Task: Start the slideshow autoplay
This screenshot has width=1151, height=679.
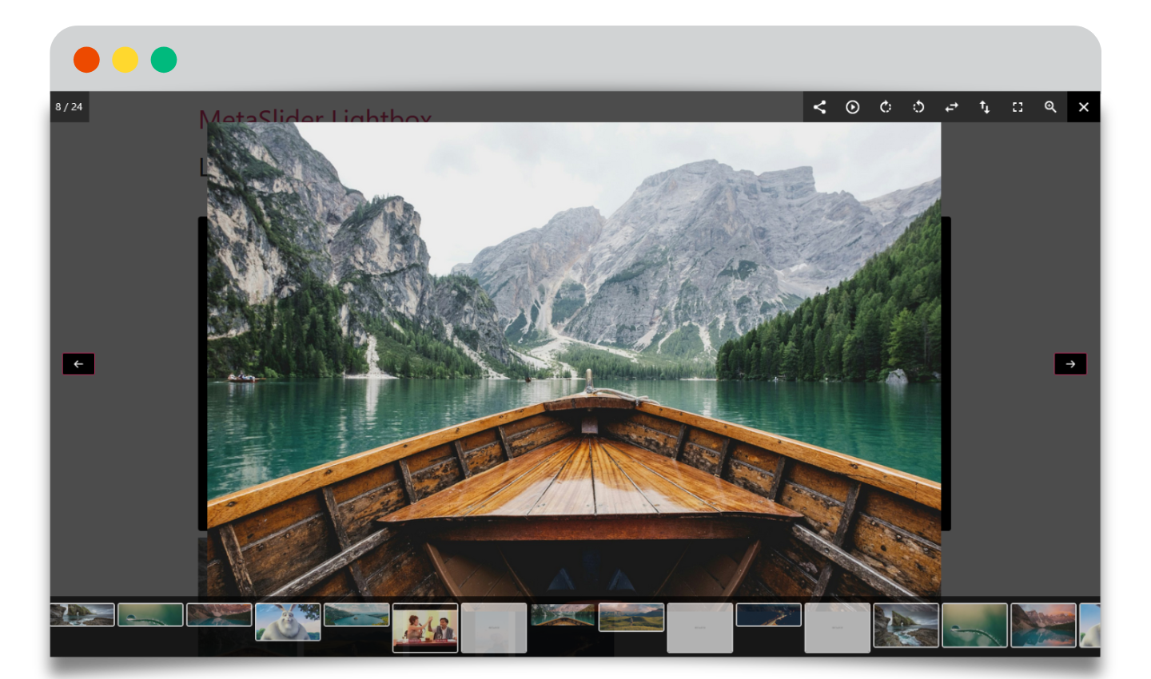Action: 853,107
